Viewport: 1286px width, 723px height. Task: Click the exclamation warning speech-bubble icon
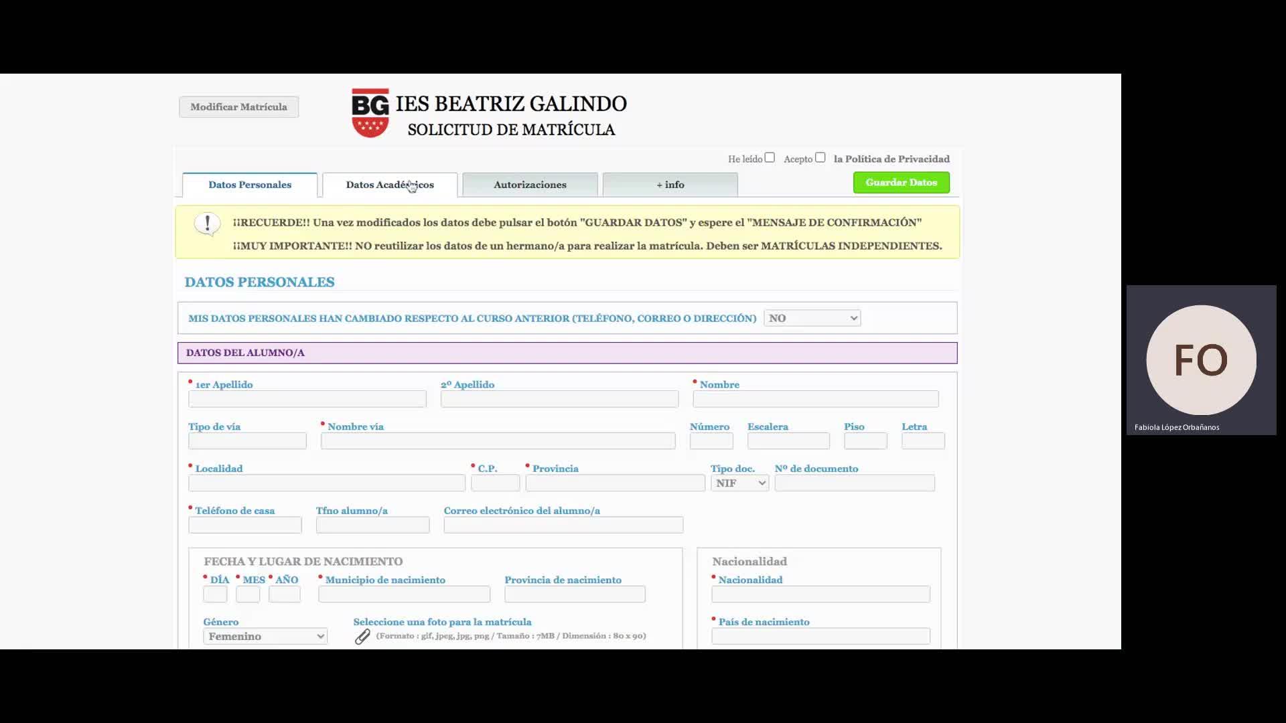[207, 224]
